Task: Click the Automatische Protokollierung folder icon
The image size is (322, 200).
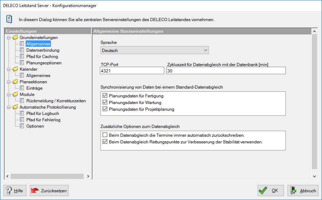Action: (15, 107)
